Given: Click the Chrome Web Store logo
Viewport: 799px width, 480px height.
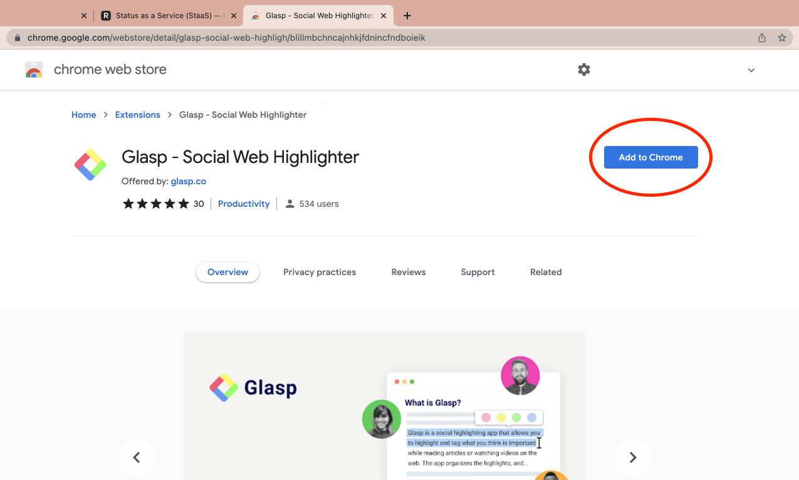Looking at the screenshot, I should pyautogui.click(x=34, y=70).
